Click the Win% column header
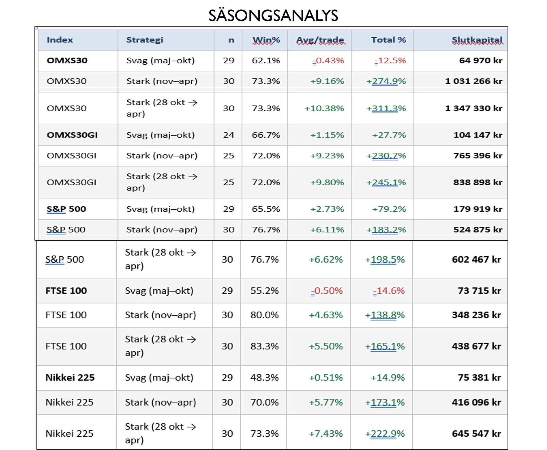The image size is (547, 450). tap(266, 40)
